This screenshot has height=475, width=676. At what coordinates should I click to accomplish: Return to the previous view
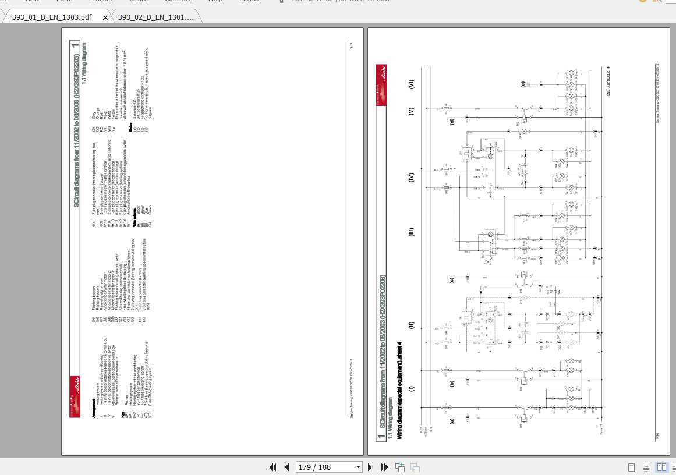pos(400,467)
